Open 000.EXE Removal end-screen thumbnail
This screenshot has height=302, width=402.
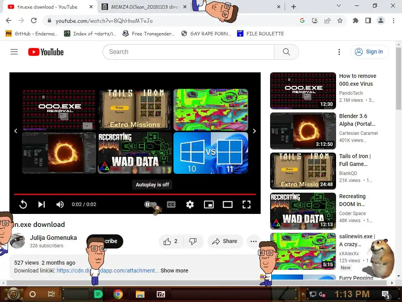[59, 110]
